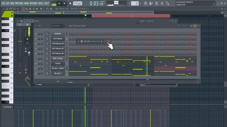Viewport: 227px width, 127px height.
Task: Toggle the mute light of Purity channel
Action: (36, 64)
